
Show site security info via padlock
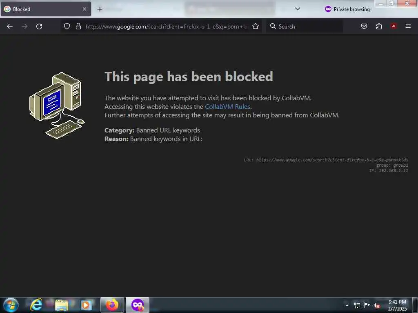coord(78,26)
